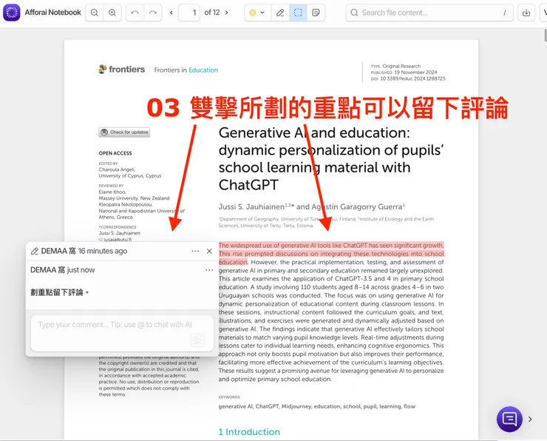Click the OPEN ACCESS label
Viewport: 547px width, 441px height.
[115, 153]
